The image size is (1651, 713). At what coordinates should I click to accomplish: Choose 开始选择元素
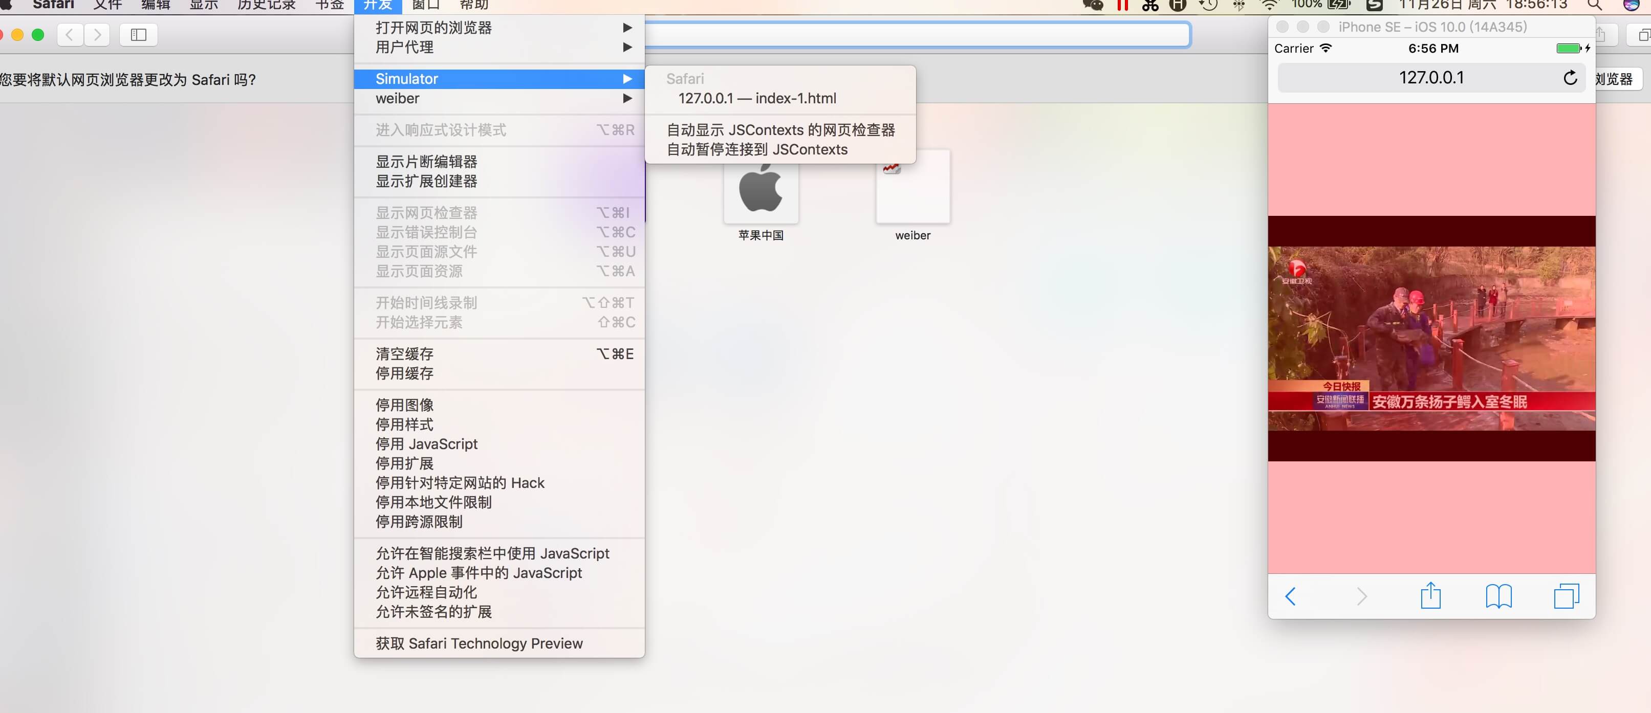tap(499, 322)
